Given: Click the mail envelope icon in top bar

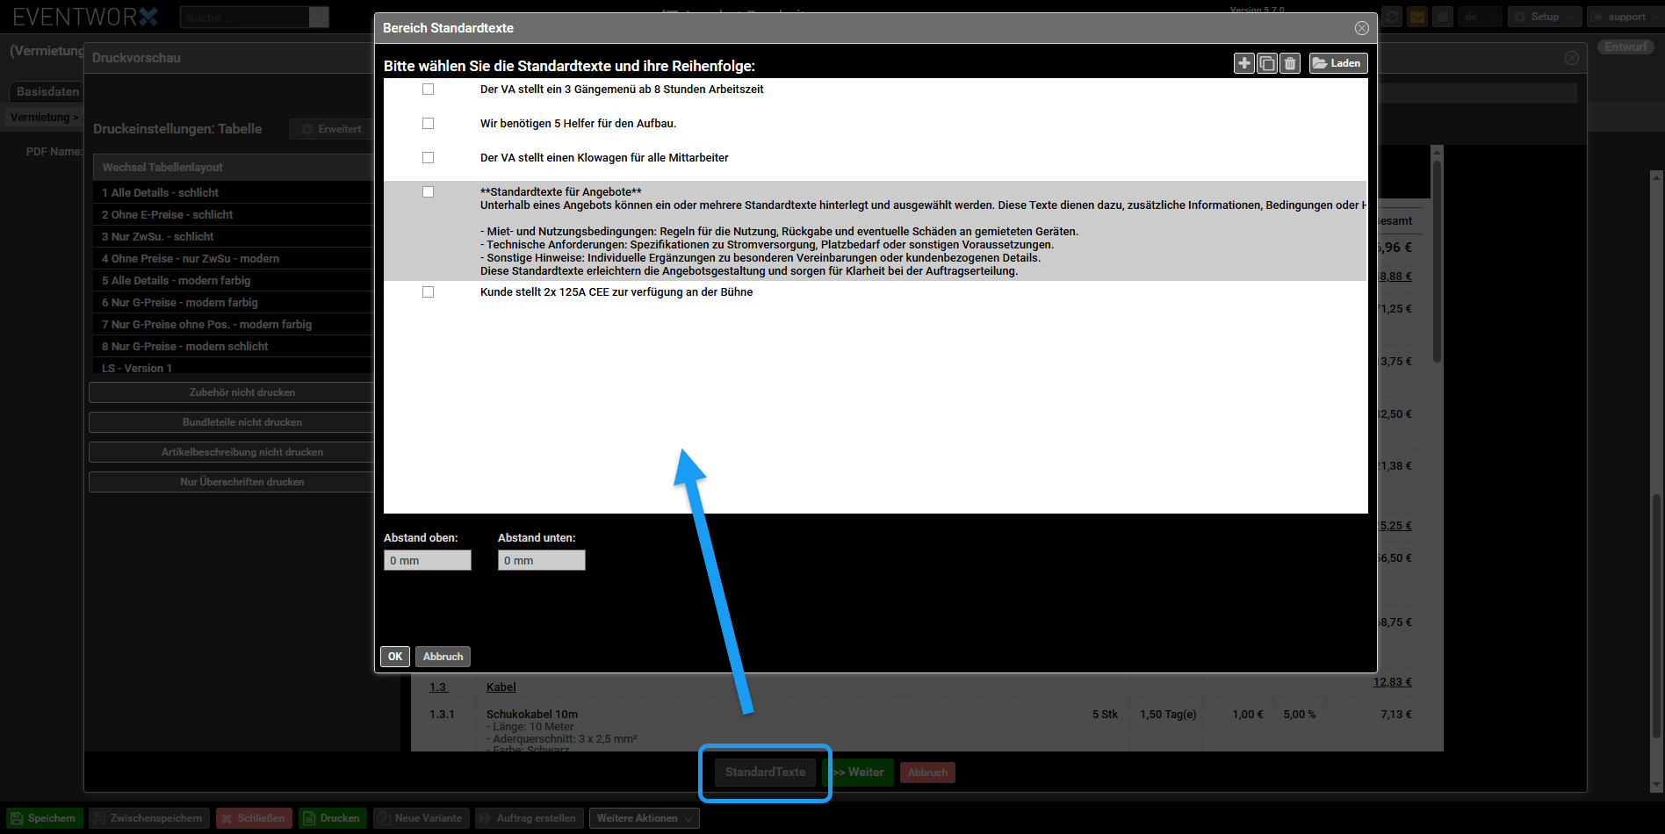Looking at the screenshot, I should [x=1416, y=17].
